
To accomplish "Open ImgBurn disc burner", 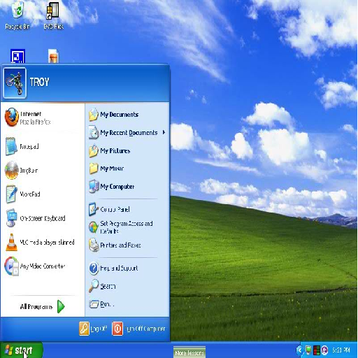I will coord(43,171).
